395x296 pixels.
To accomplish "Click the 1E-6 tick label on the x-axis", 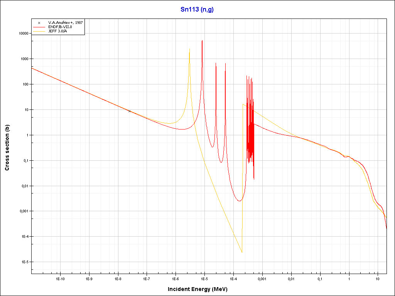I will [176, 278].
